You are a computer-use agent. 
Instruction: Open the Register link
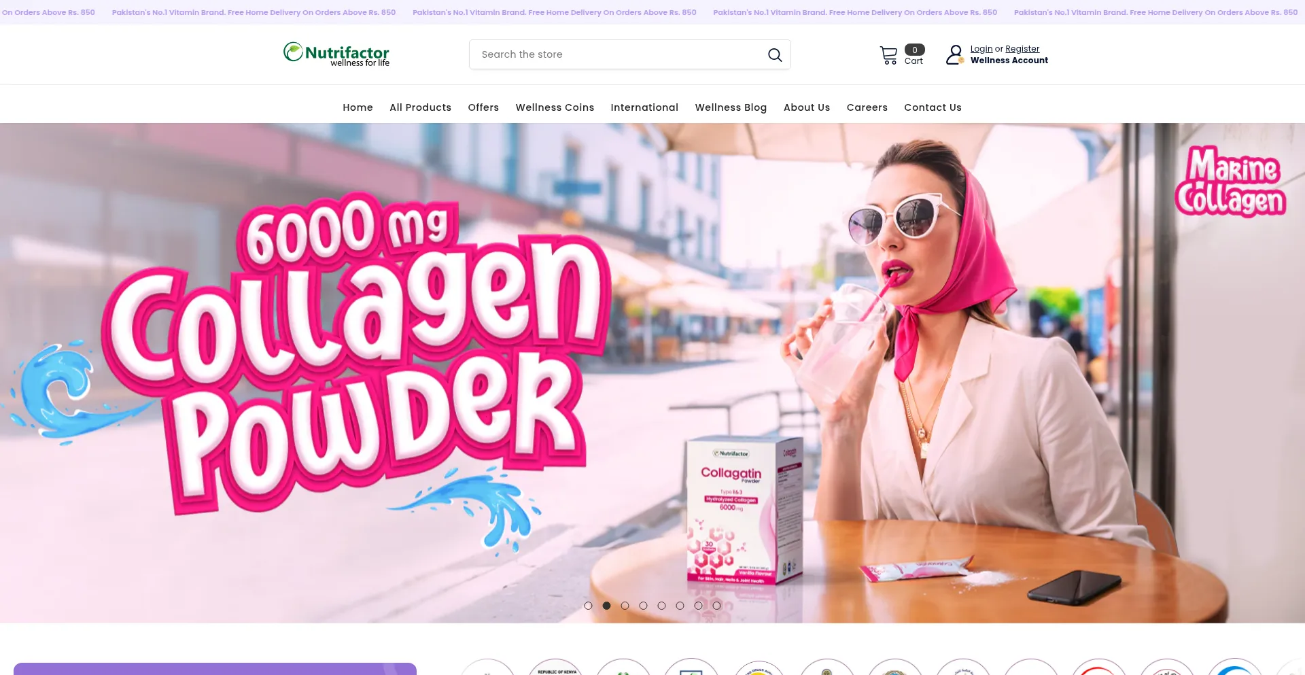pos(1022,49)
